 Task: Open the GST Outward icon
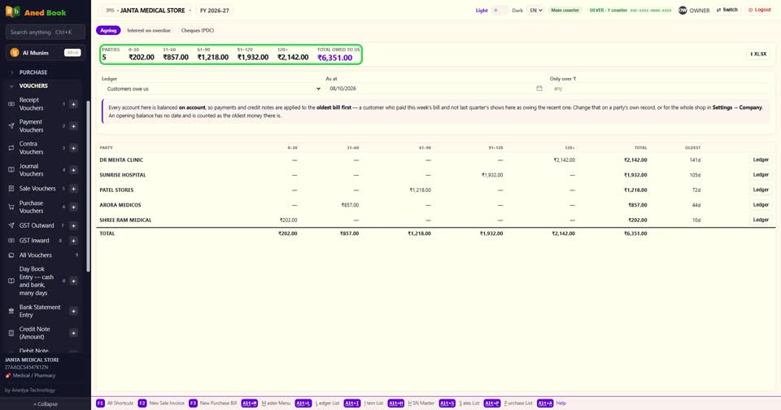point(11,225)
